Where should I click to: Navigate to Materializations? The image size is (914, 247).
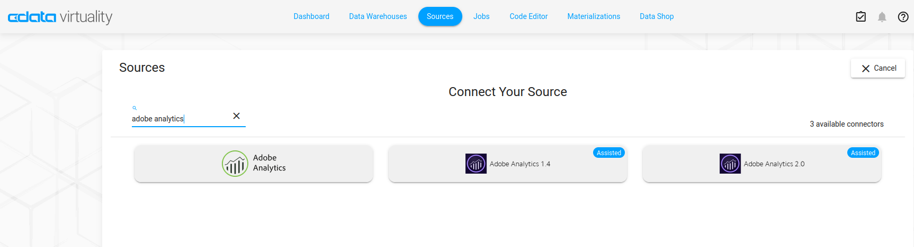tap(594, 16)
